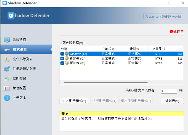The image size is (188, 135).
Task: Click the Shadow Defender shield logo in the banner
Action: pyautogui.click(x=11, y=16)
